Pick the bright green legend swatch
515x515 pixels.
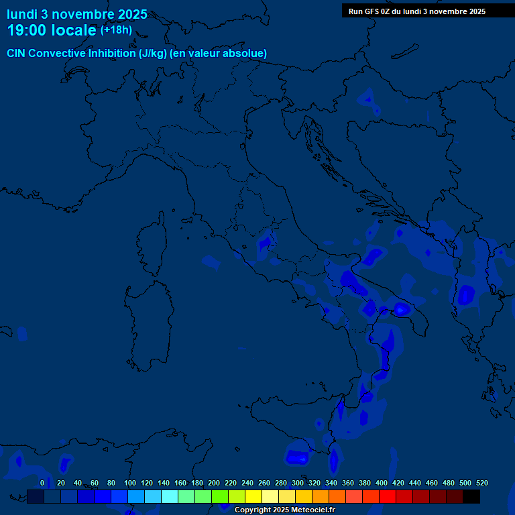click(x=220, y=497)
